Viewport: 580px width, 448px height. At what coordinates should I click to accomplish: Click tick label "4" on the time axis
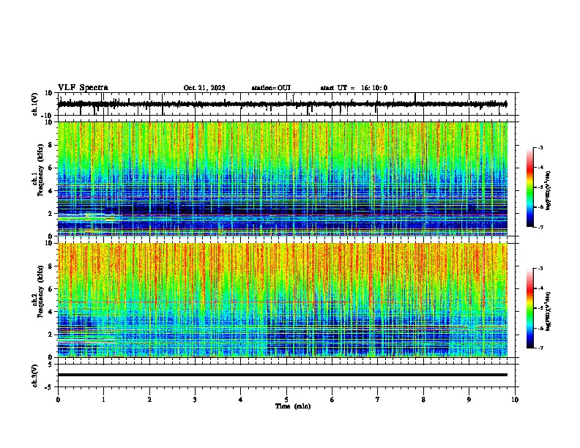coord(241,400)
